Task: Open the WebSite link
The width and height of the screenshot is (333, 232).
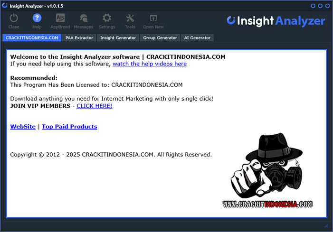Action: [x=23, y=127]
